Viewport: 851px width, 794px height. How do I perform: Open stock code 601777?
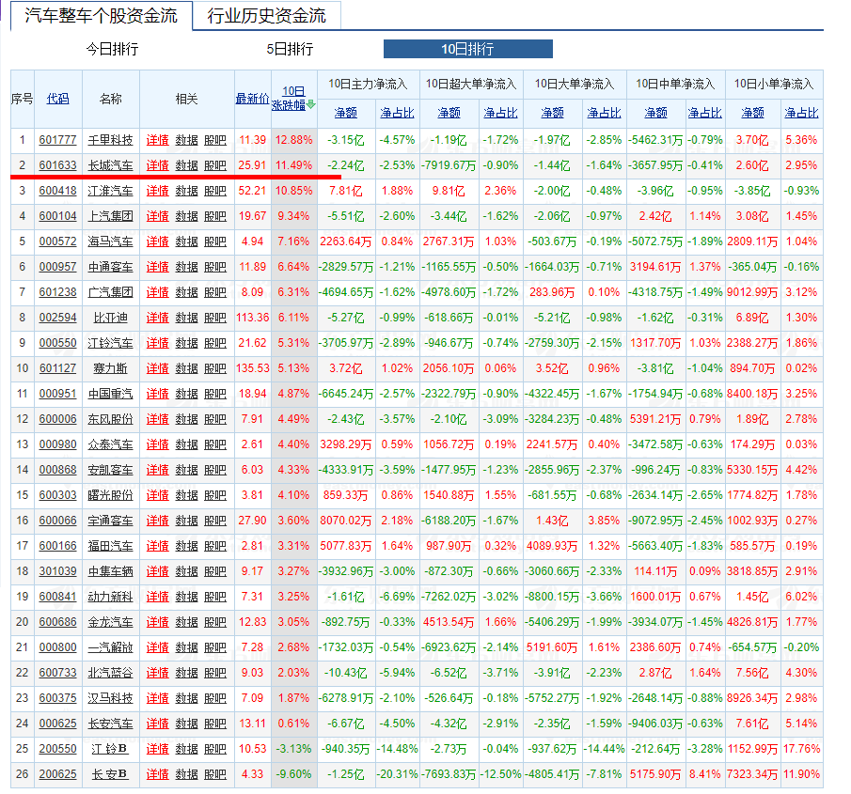coord(57,140)
